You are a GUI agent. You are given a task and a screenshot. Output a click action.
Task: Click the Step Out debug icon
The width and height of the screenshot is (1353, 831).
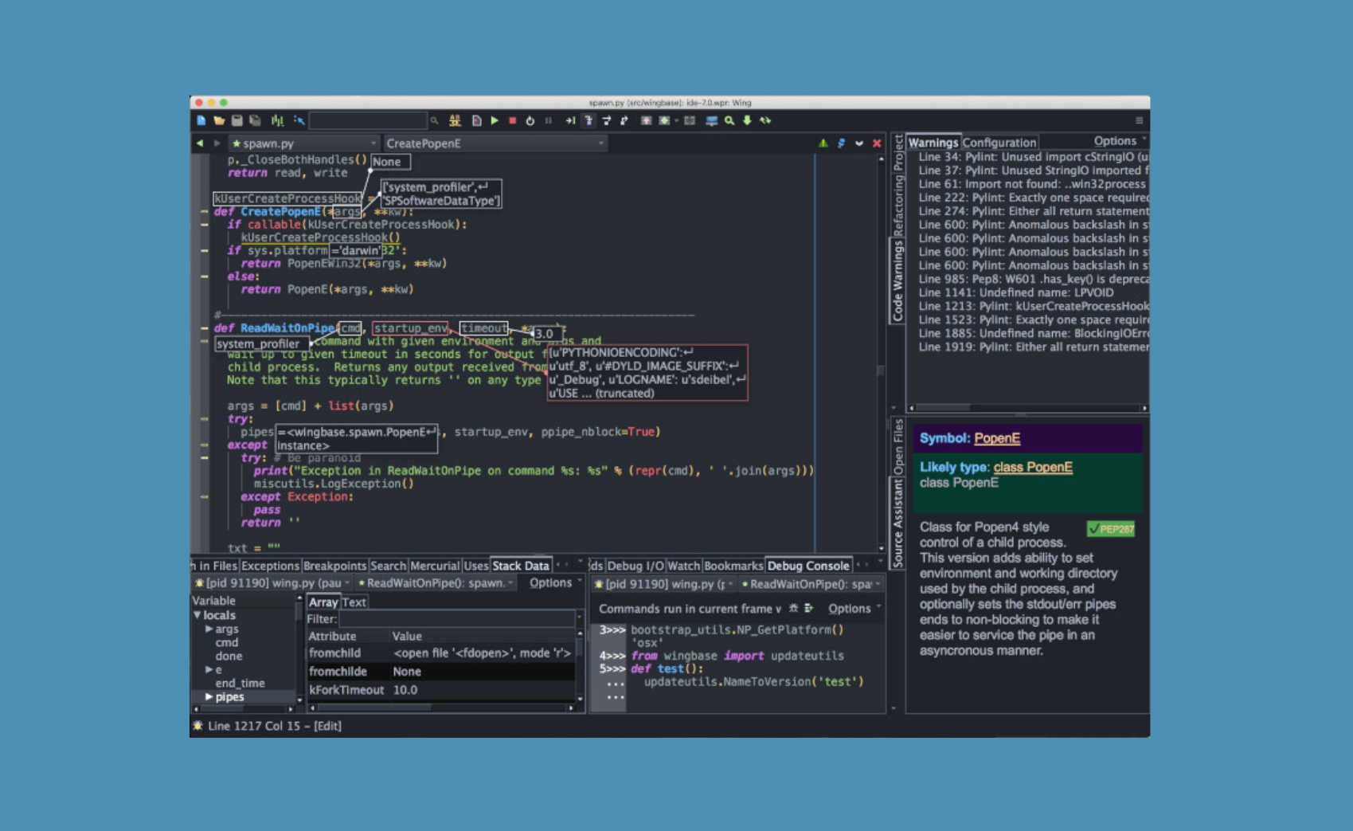(624, 120)
